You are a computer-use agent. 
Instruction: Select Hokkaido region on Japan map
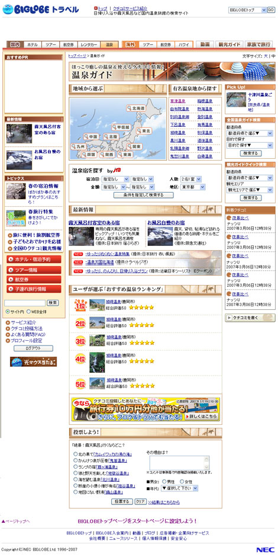tap(136, 107)
